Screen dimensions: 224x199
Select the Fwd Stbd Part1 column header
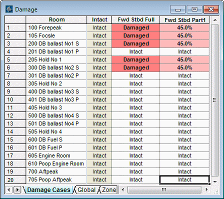point(184,20)
